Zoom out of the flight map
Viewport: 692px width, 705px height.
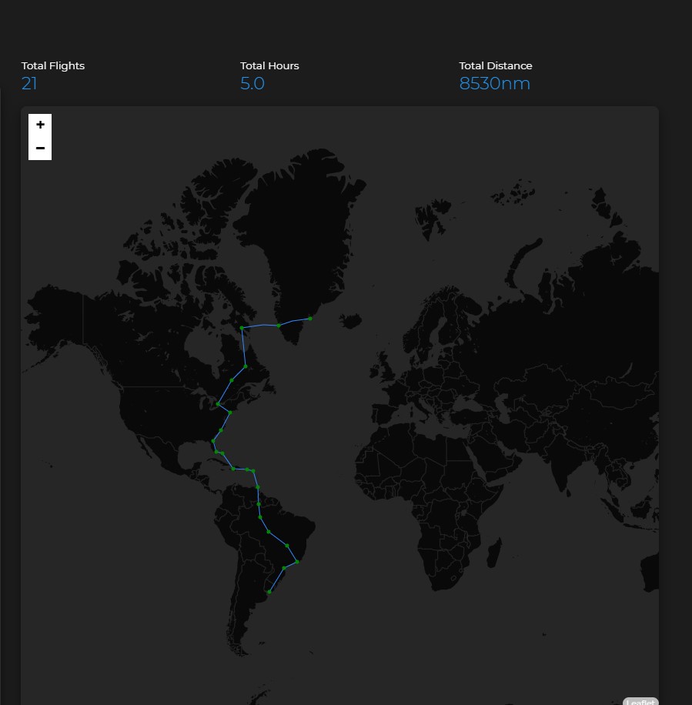40,148
